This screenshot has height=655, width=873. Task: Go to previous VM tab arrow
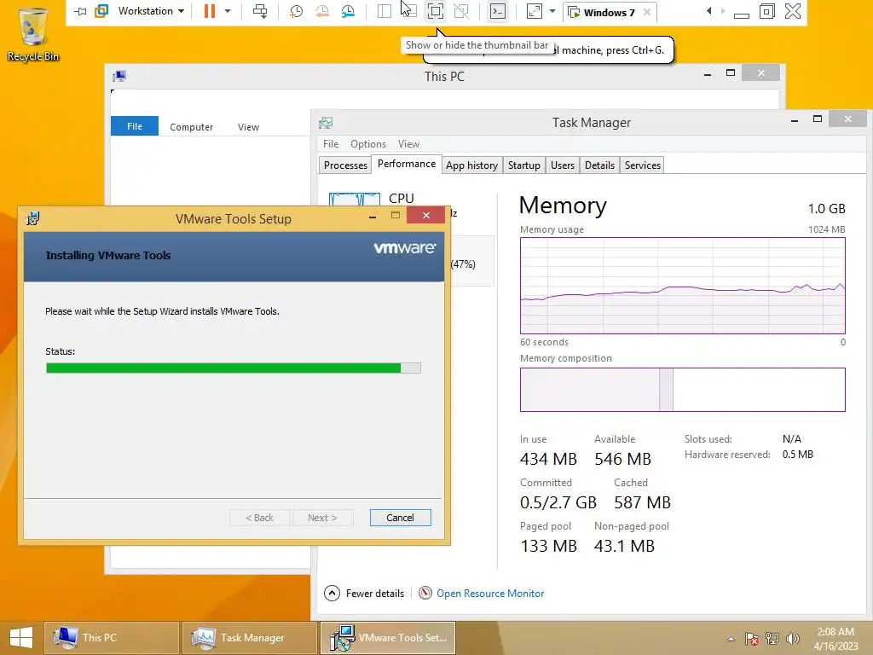[708, 11]
